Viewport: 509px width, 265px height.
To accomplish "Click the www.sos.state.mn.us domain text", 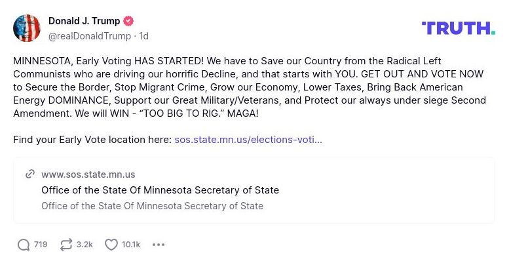I will pyautogui.click(x=88, y=174).
